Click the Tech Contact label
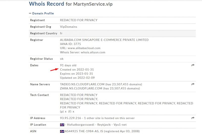 click(39, 95)
